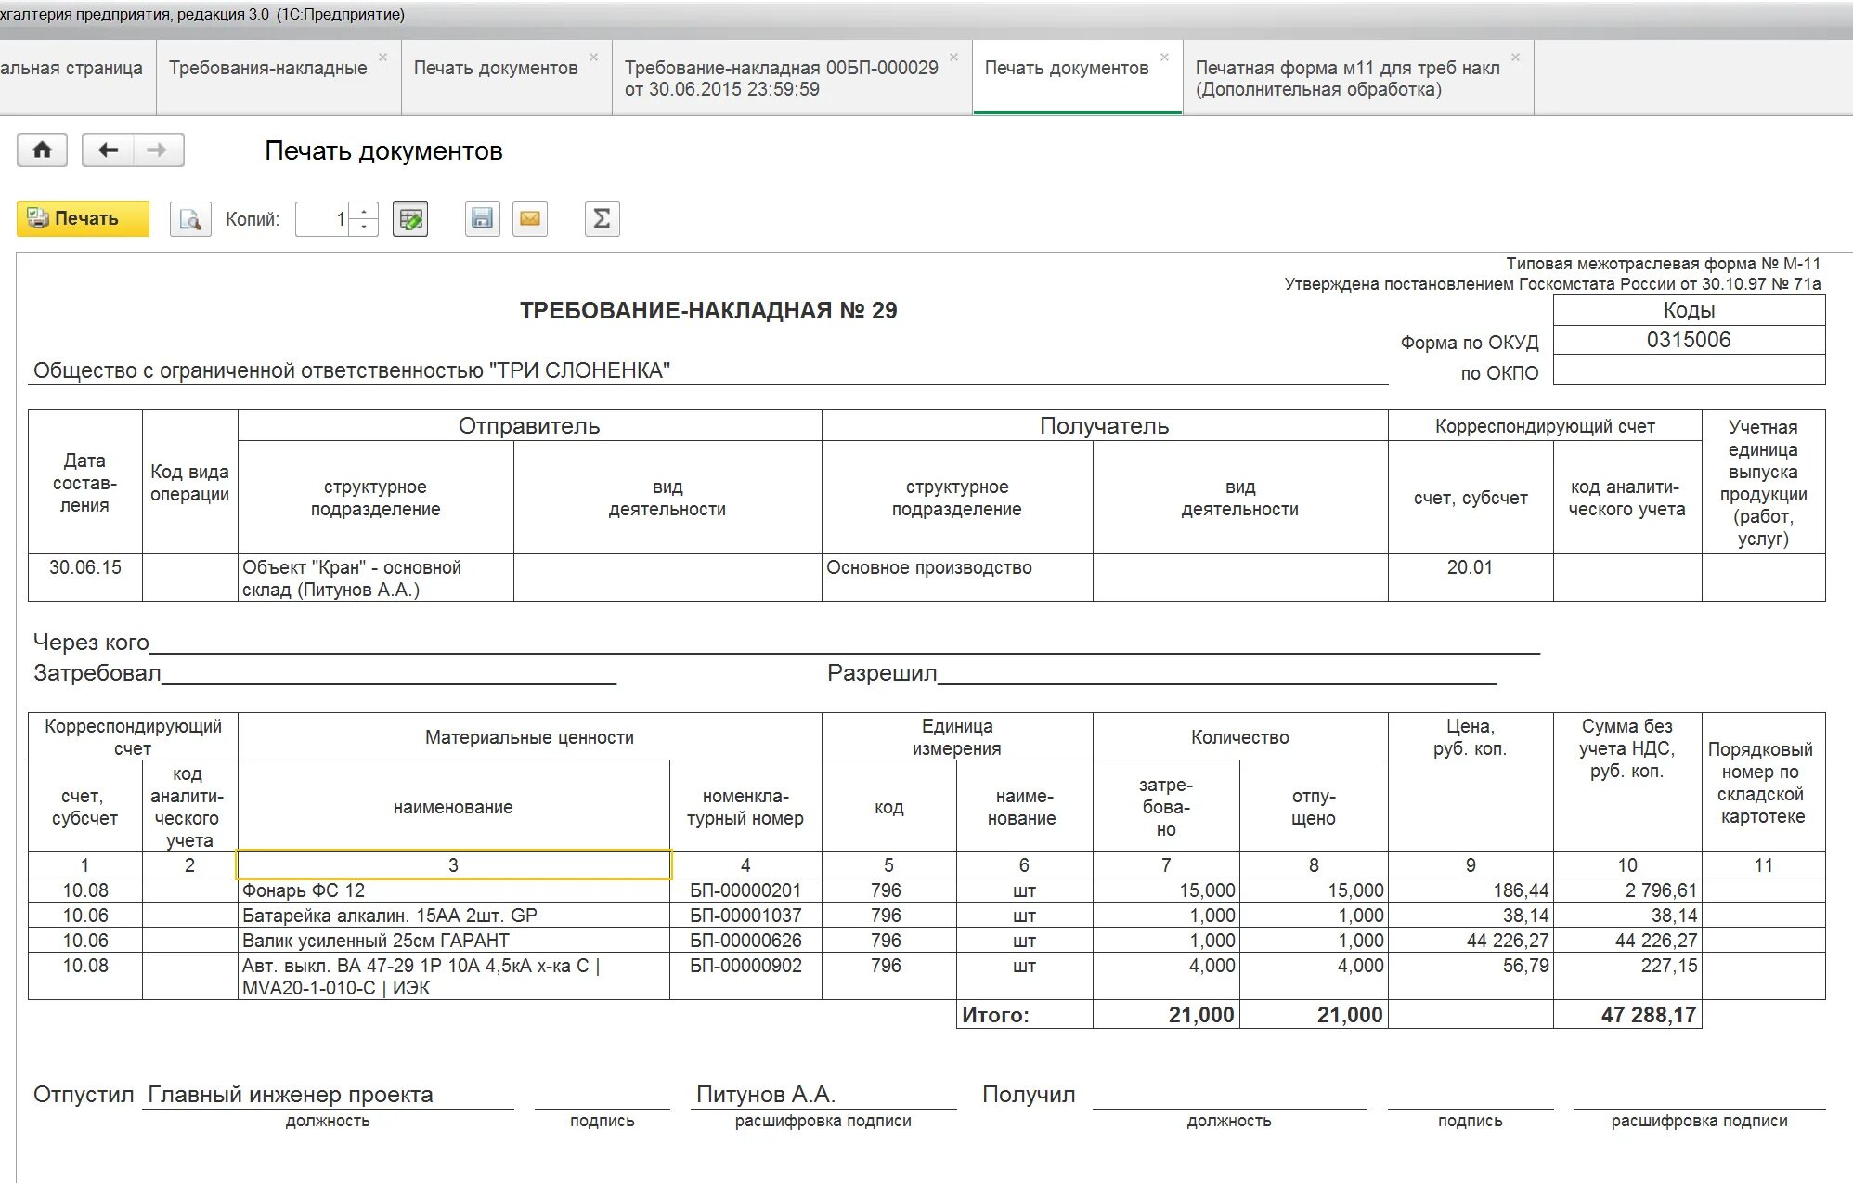Click the Материальные ценности column header
This screenshot has height=1183, width=1853.
pos(529,737)
